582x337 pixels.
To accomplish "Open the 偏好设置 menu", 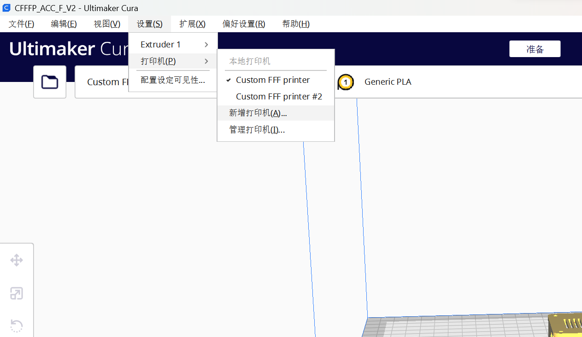I will tap(244, 24).
